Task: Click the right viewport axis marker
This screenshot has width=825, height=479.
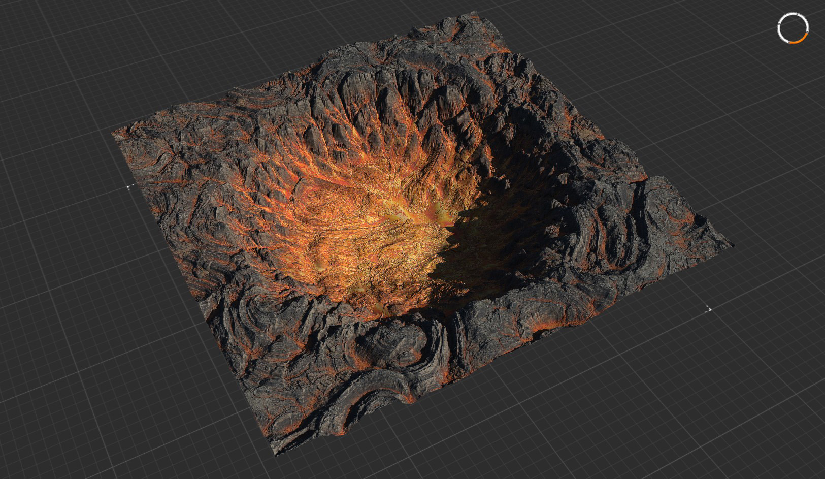Action: 710,310
